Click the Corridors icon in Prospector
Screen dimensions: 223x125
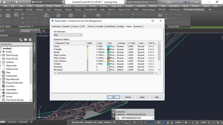tap(3, 86)
